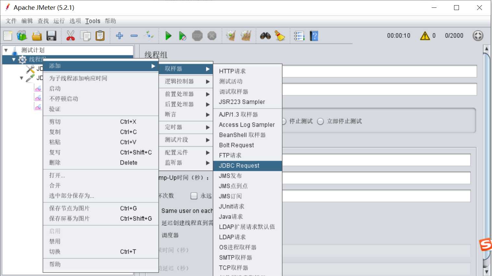Open the Function Helper list icon
Viewport: 492px width, 276px height.
tap(299, 36)
